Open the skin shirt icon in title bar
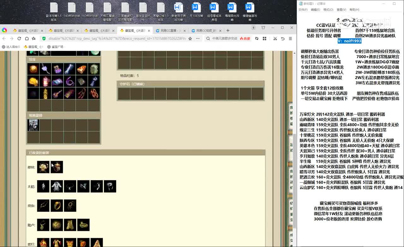The width and height of the screenshot is (404, 247). click(263, 28)
